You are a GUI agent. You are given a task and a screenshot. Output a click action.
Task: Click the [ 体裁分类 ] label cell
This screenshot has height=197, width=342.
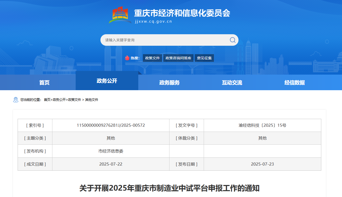[187, 138]
